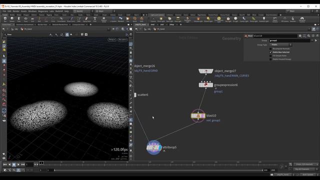Open the File menu
Viewport: 320px width, 180px height.
point(4,11)
